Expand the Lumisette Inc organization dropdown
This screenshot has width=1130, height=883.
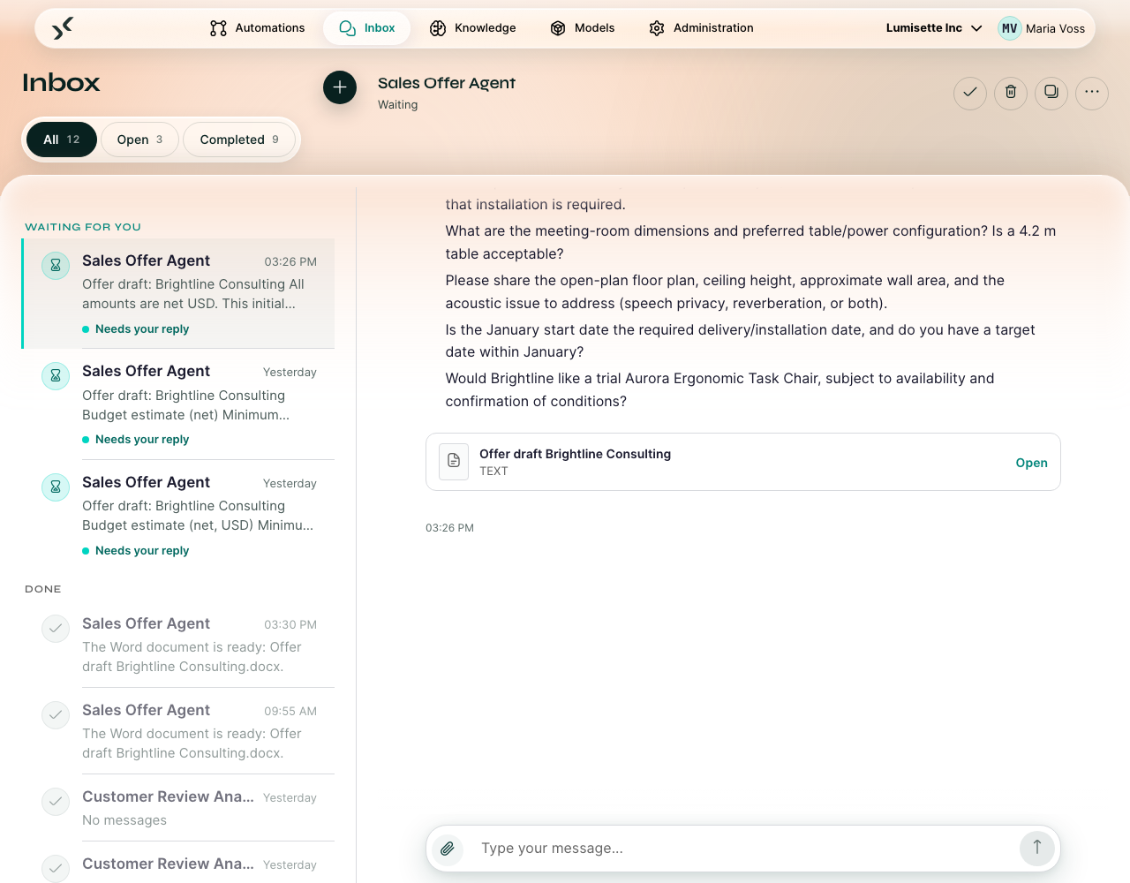tap(934, 28)
